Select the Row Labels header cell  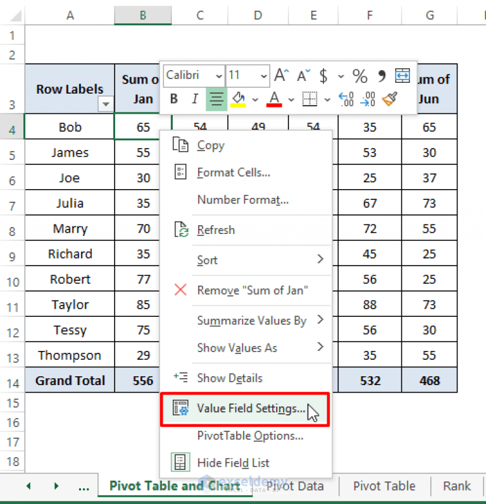coord(70,89)
